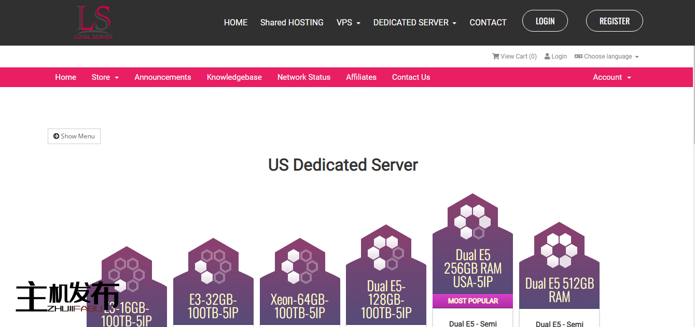Click the REGISTER button

point(614,21)
